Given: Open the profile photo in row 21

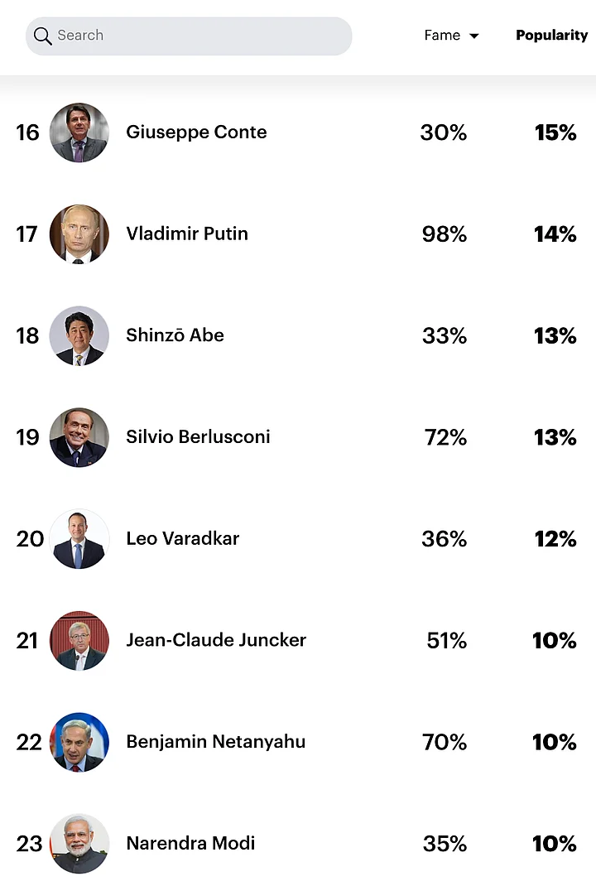Looking at the screenshot, I should (79, 641).
